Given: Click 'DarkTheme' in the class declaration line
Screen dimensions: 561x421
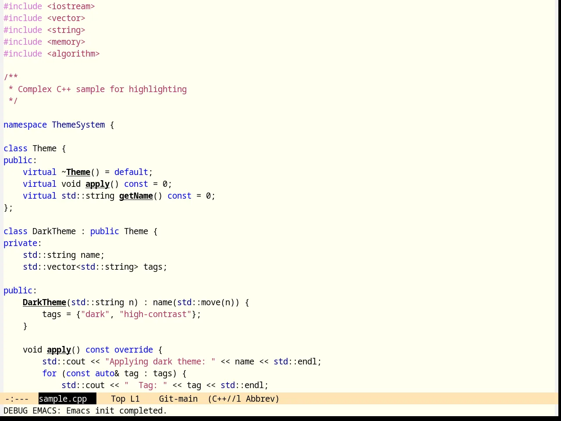Looking at the screenshot, I should pos(54,231).
